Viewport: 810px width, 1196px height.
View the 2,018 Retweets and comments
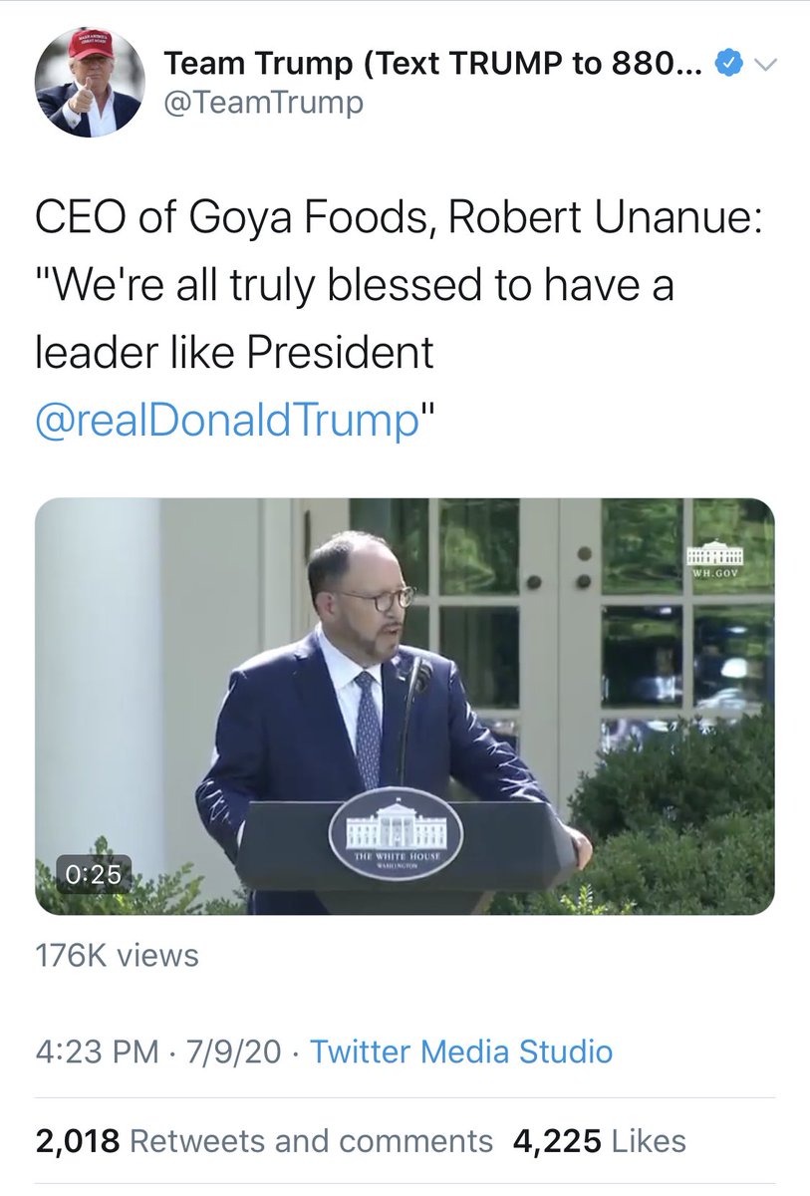tap(264, 1141)
